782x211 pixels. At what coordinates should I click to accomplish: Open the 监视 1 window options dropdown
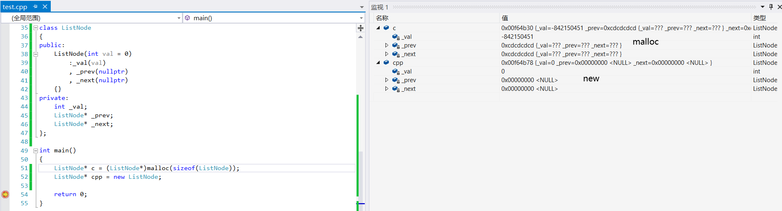coord(763,7)
